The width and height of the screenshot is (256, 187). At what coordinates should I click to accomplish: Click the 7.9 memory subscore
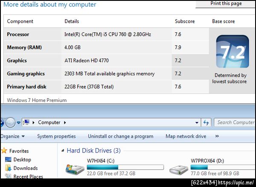coord(178,47)
